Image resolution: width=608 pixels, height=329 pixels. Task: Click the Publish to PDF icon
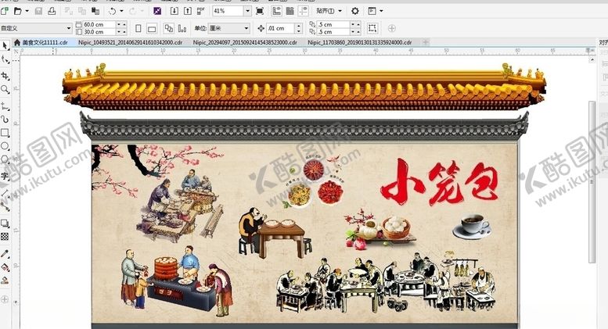click(200, 11)
